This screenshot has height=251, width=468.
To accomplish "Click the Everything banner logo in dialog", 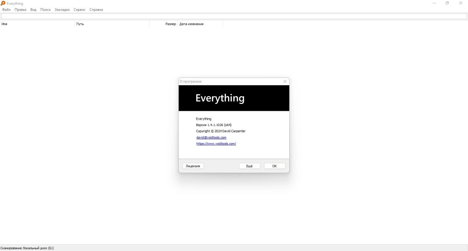I will [220, 98].
